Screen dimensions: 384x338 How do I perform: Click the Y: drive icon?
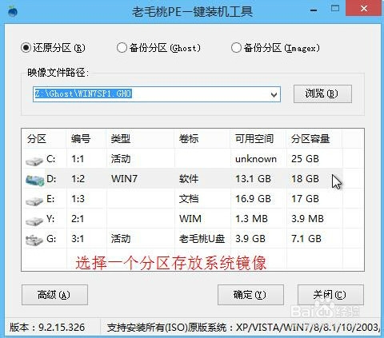34,221
